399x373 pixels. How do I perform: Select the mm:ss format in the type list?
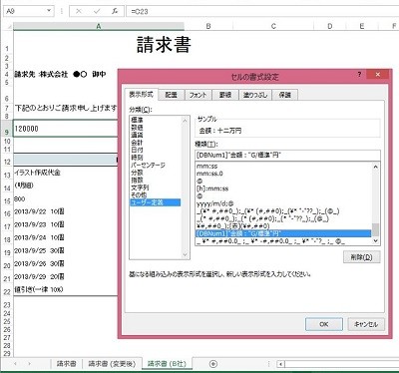click(x=283, y=166)
